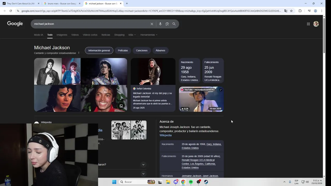Select the Canciones chip
This screenshot has width=331, height=186.
click(142, 50)
